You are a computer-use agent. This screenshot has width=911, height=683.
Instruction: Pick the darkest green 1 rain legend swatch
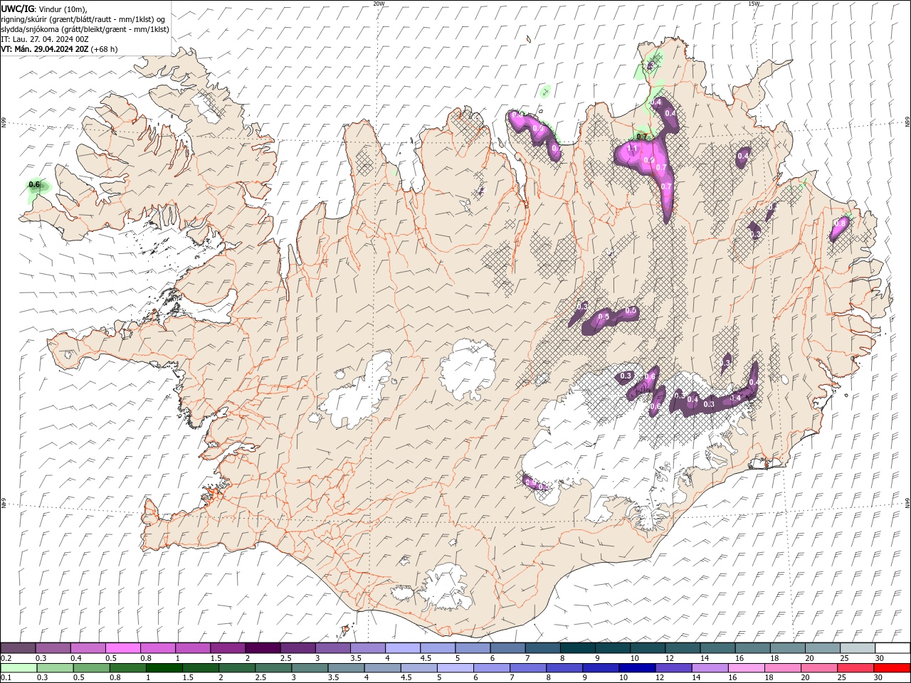coord(164,668)
